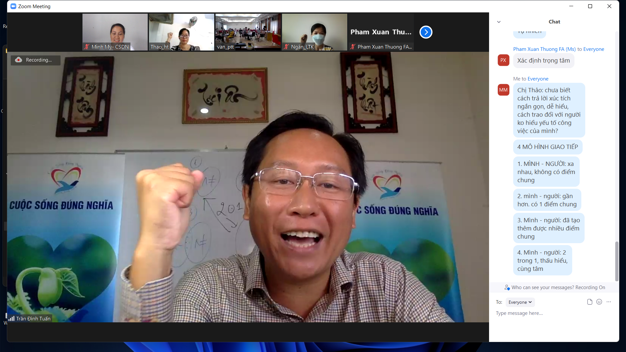Click muted mic icon on Minh My tile

87,47
